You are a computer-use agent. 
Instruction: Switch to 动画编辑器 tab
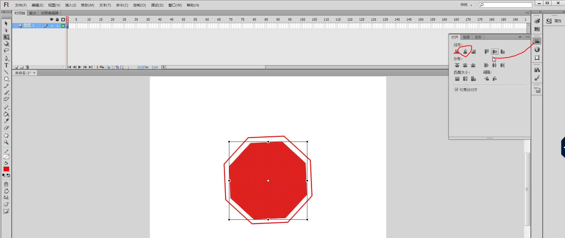pos(50,13)
